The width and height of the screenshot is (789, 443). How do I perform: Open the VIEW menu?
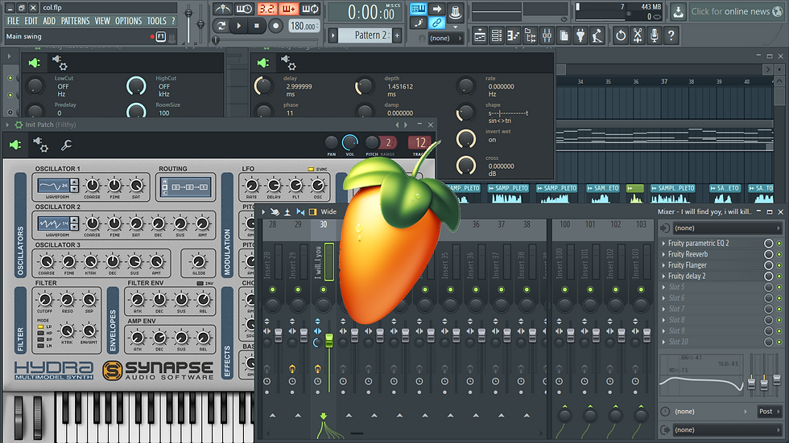(x=102, y=21)
